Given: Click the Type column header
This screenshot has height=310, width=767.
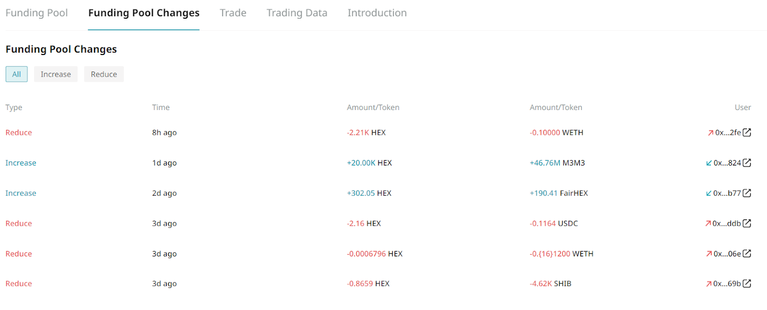Looking at the screenshot, I should 14,108.
